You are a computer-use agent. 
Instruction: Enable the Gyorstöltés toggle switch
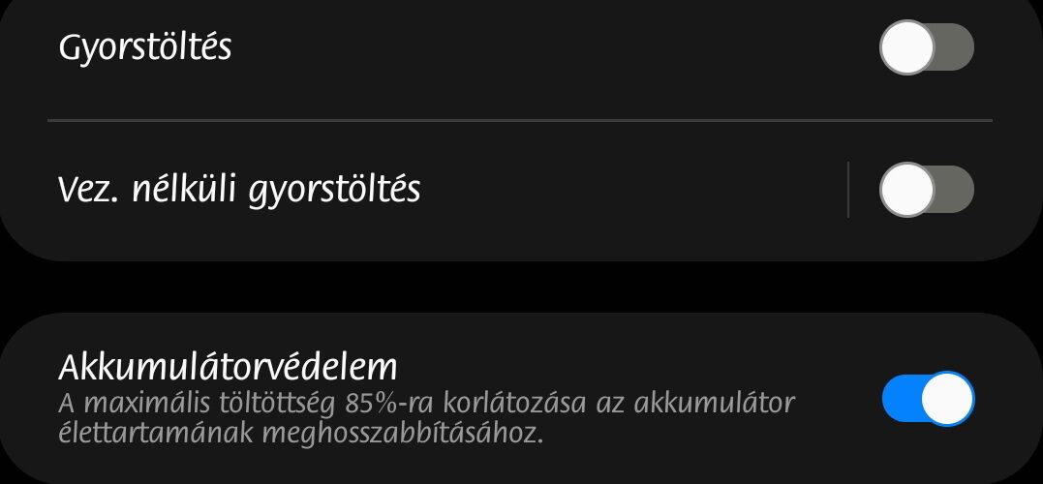point(927,47)
